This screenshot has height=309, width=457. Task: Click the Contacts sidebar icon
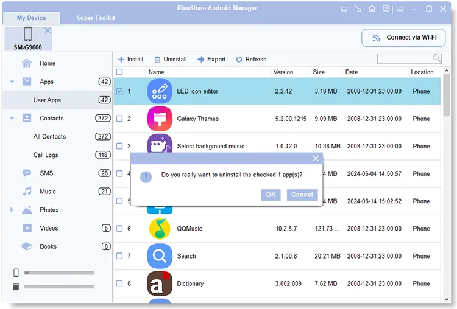(x=27, y=118)
